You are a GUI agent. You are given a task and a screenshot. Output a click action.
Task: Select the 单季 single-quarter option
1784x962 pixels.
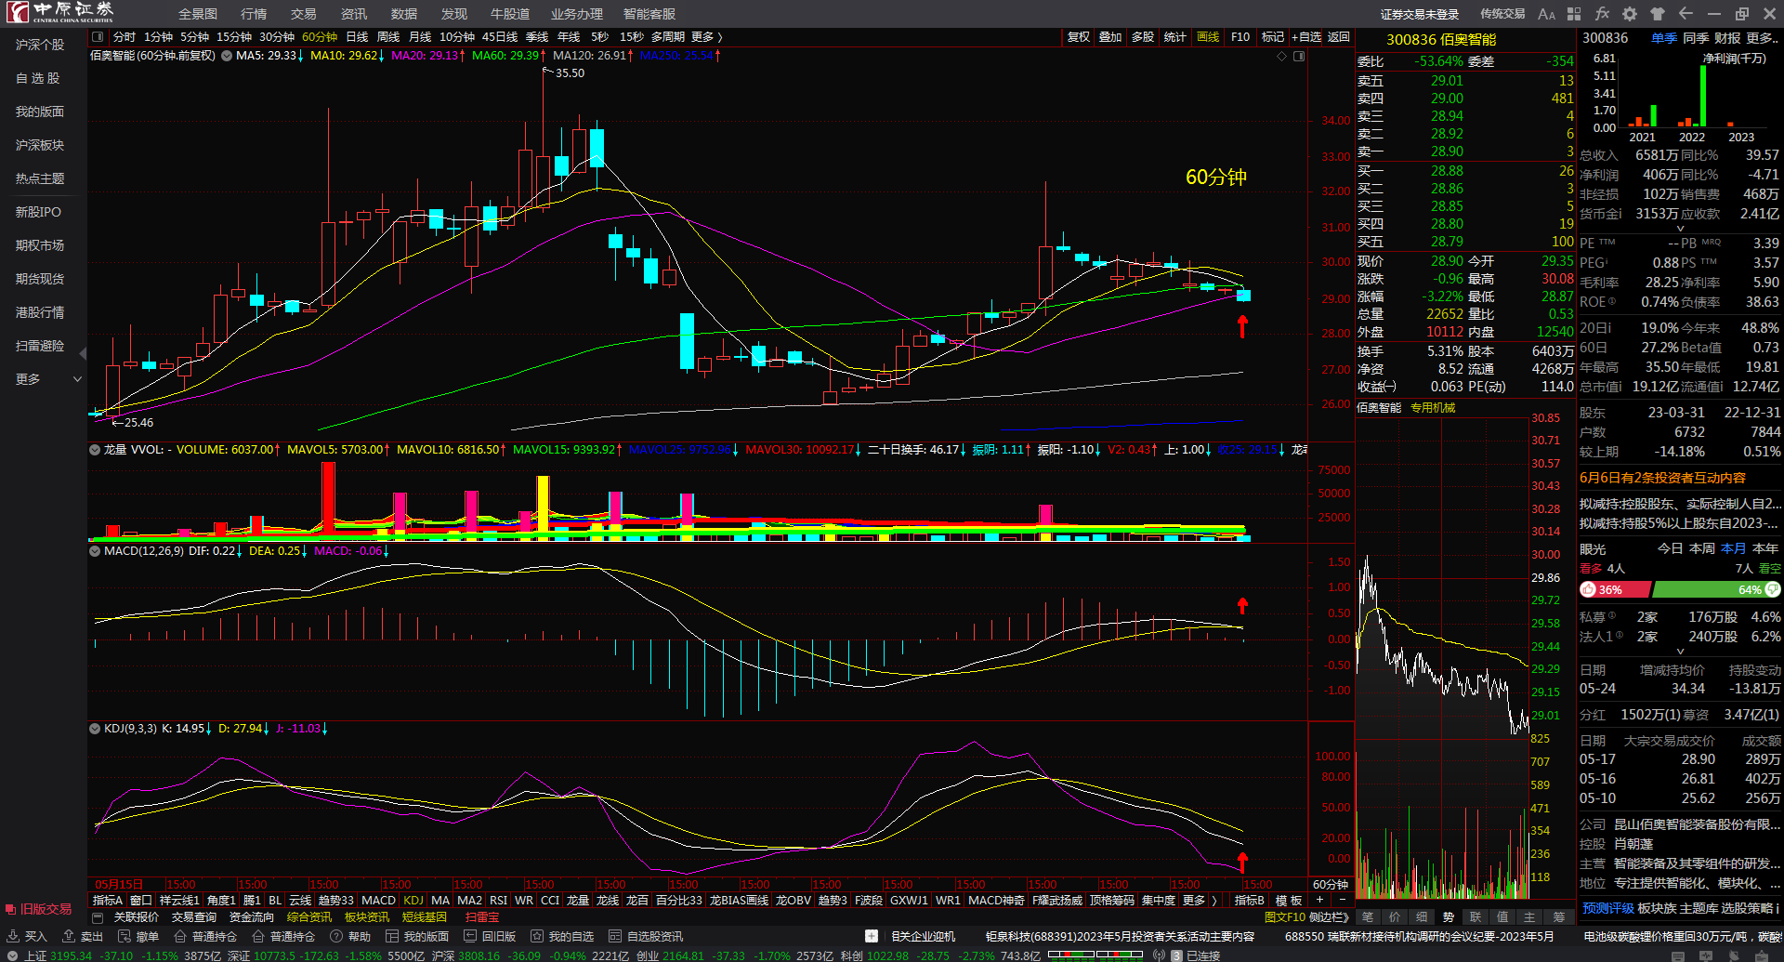click(x=1664, y=38)
